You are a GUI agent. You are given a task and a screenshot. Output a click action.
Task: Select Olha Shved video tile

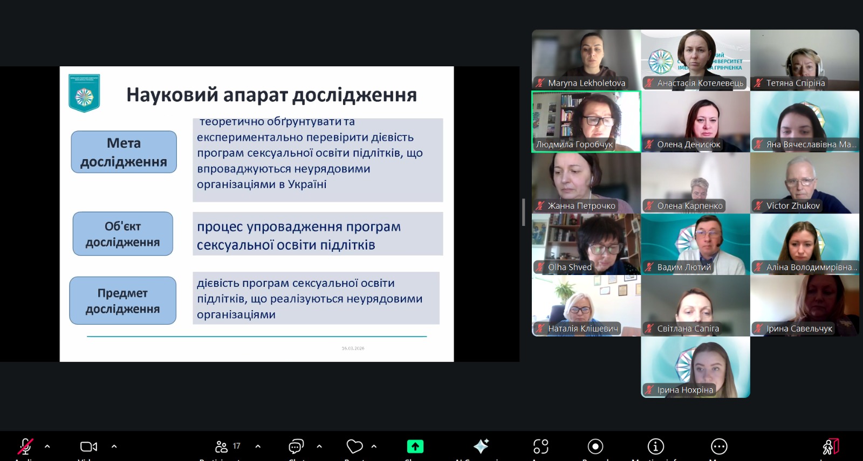[x=586, y=244]
